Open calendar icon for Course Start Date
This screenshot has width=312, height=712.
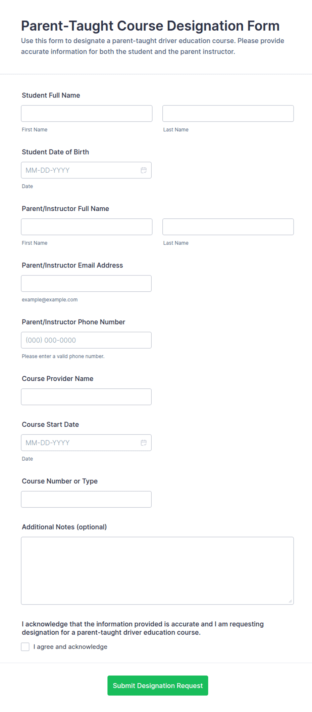[144, 443]
